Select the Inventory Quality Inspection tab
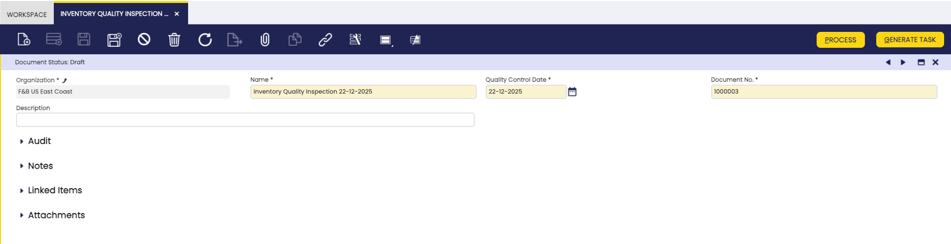 (x=114, y=14)
